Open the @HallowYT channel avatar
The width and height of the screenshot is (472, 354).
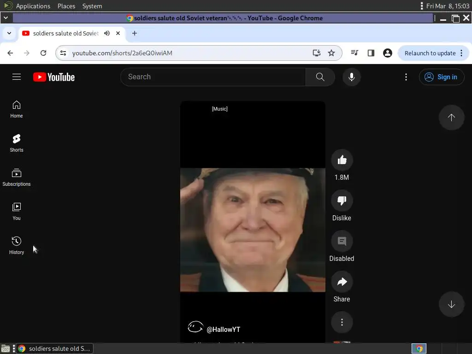pos(195,327)
